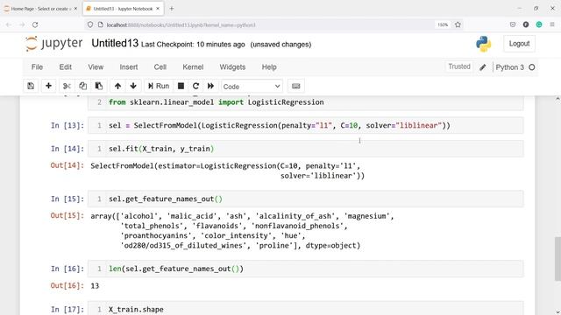Move selected cell down arrow
This screenshot has width=561, height=315.
[133, 86]
